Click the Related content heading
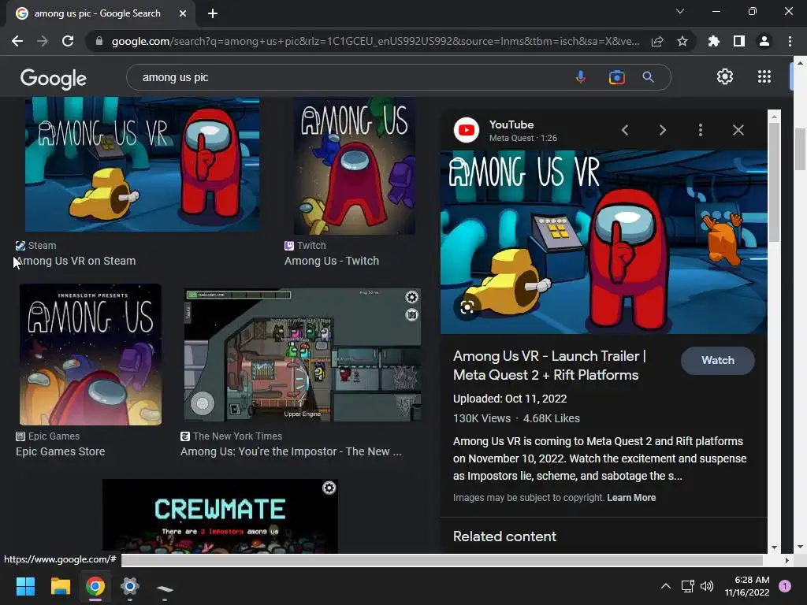The image size is (807, 605). click(x=504, y=536)
